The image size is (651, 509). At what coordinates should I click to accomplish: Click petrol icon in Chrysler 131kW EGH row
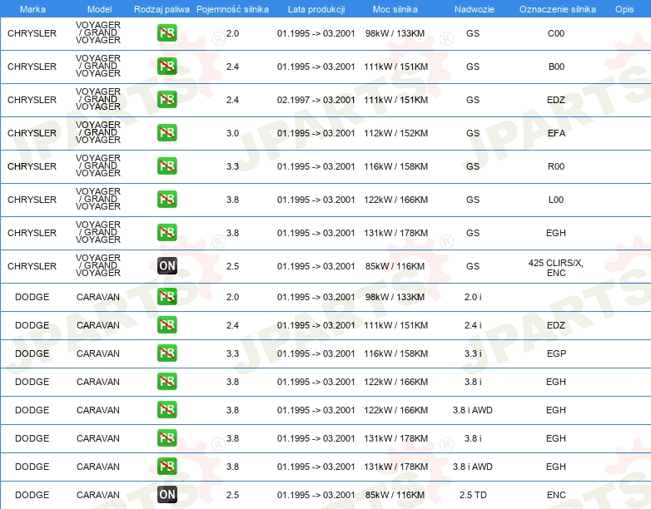(x=166, y=232)
